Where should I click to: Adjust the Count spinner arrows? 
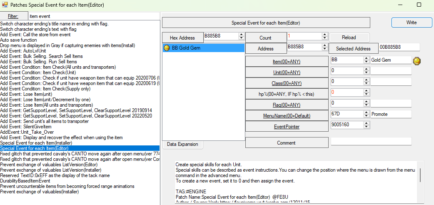[x=324, y=36]
